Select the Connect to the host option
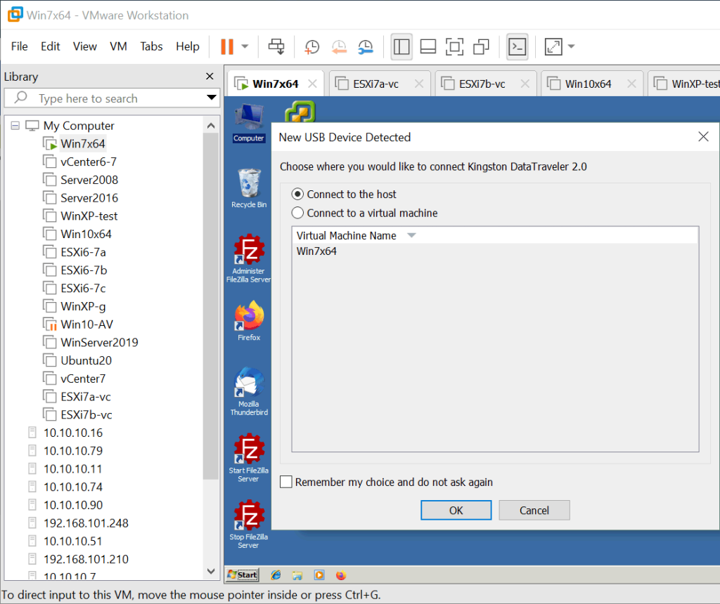The height and width of the screenshot is (604, 720). [300, 194]
